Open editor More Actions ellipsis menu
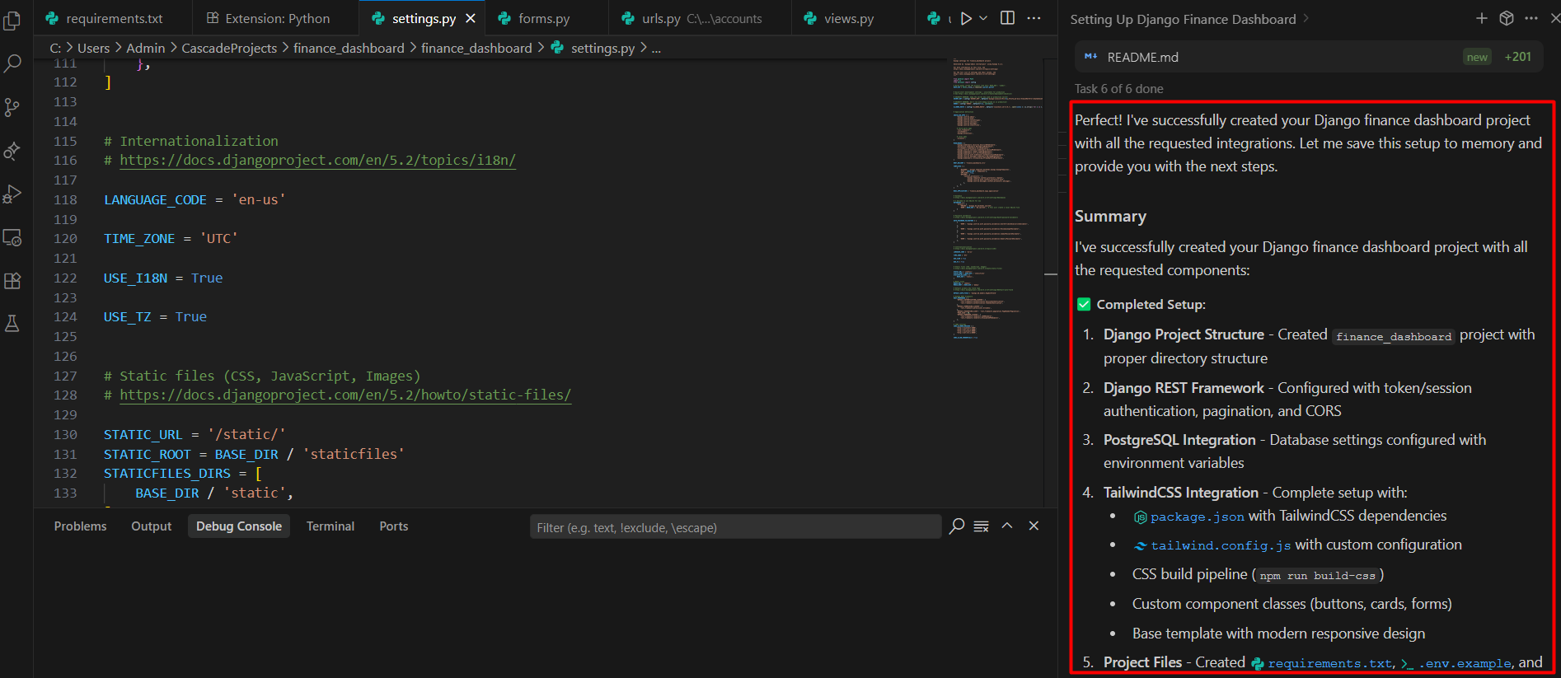Screen dimensions: 1561x678 tap(1034, 18)
